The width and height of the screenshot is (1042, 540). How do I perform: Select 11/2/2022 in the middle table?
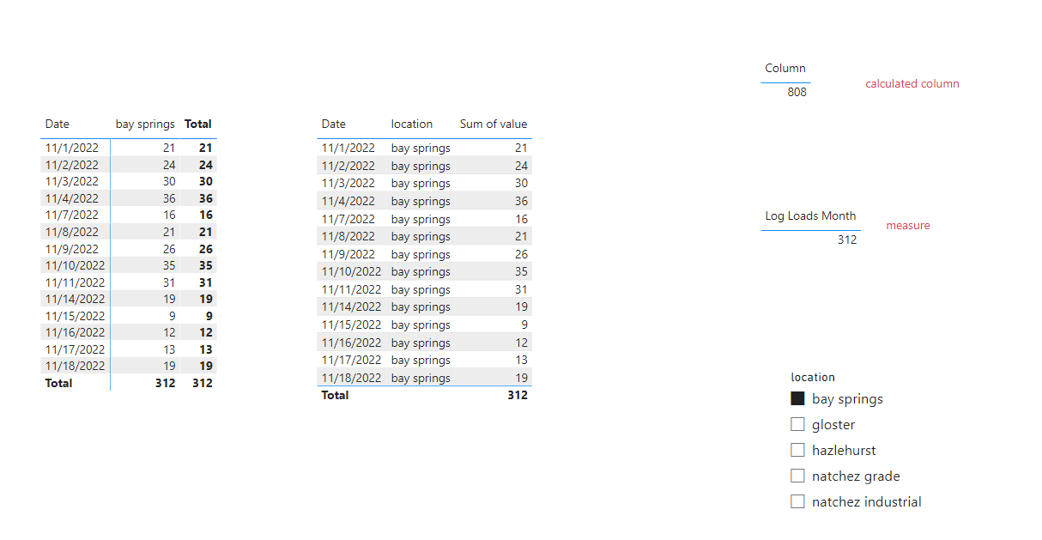[x=348, y=166]
